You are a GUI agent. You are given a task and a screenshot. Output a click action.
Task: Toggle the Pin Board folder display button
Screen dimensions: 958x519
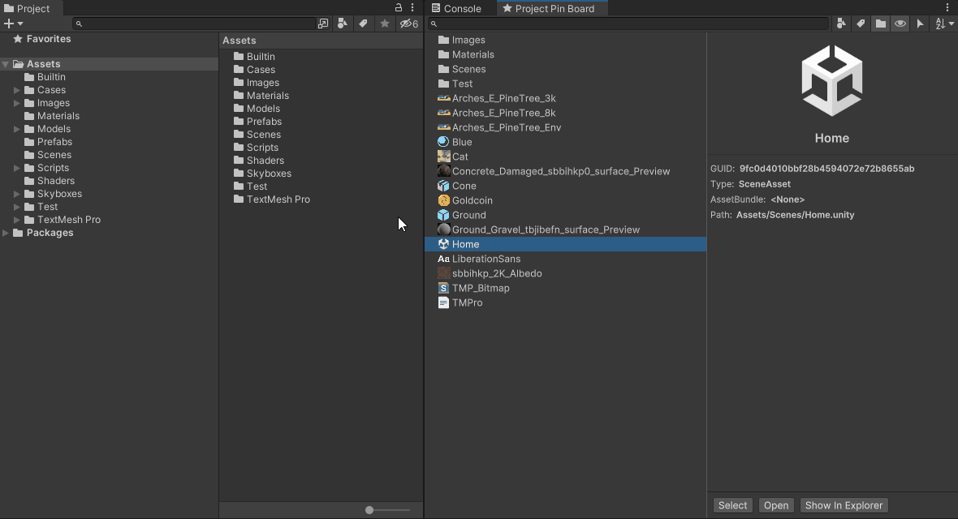pos(880,24)
